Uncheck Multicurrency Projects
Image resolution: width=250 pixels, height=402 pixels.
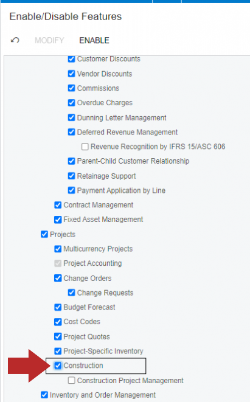tap(58, 249)
